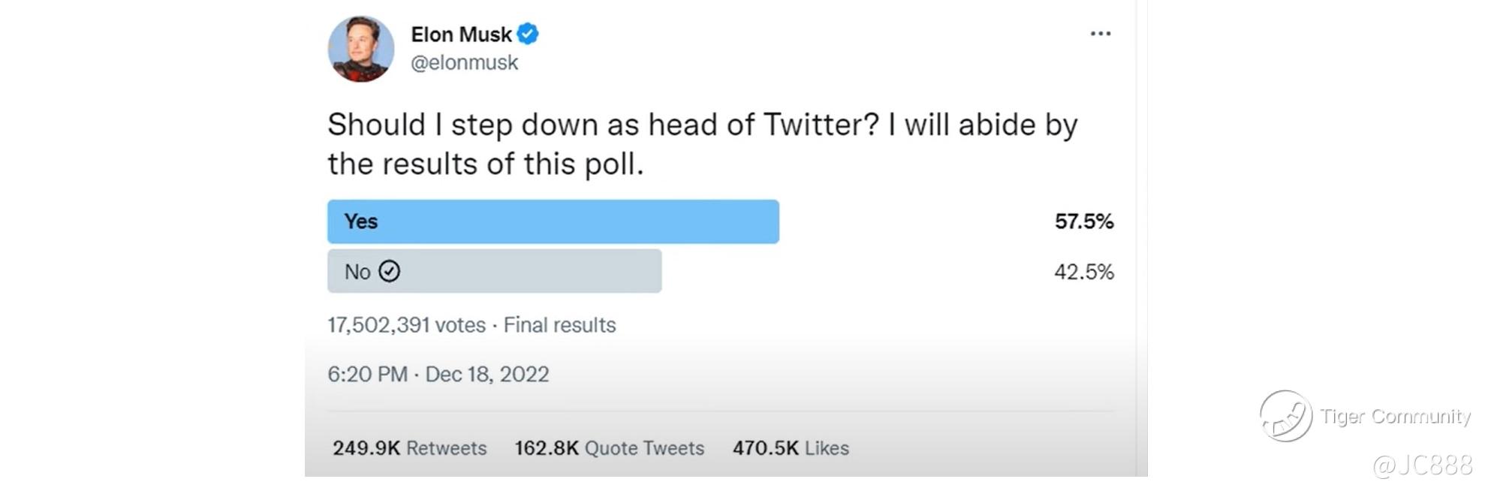The width and height of the screenshot is (1503, 500).
Task: Open the three-dot more options menu
Action: click(x=1100, y=34)
